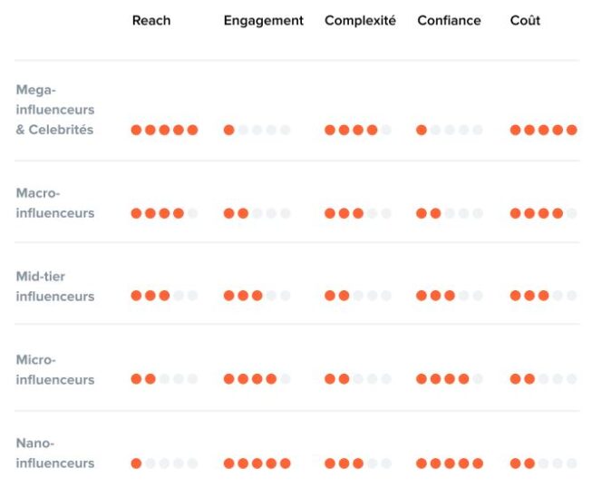The height and width of the screenshot is (498, 602).
Task: Select the Complexité column header
Action: (x=360, y=20)
